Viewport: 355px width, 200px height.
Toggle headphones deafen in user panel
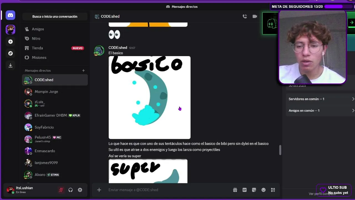pos(70,190)
